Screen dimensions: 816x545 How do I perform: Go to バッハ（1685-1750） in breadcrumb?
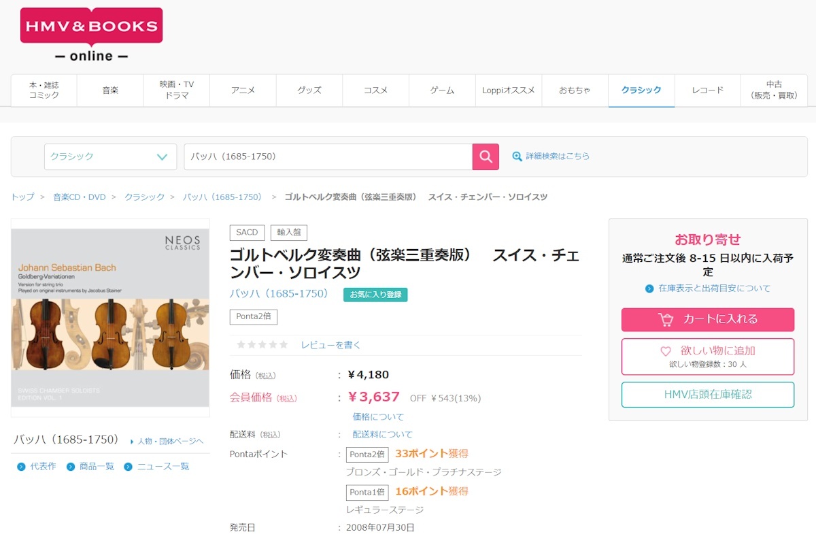click(222, 197)
